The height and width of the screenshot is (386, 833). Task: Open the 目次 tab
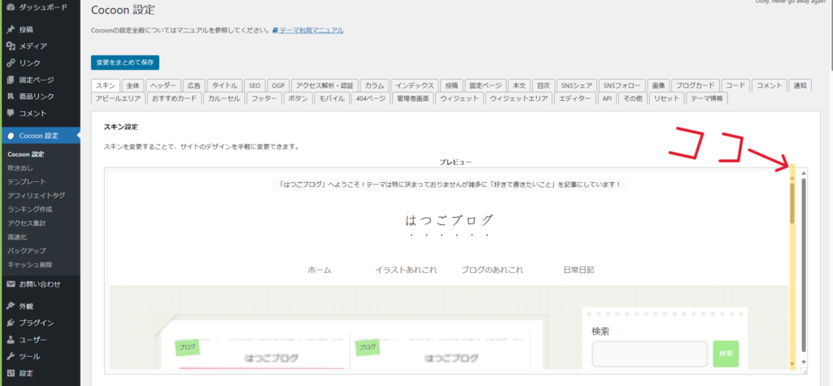543,85
